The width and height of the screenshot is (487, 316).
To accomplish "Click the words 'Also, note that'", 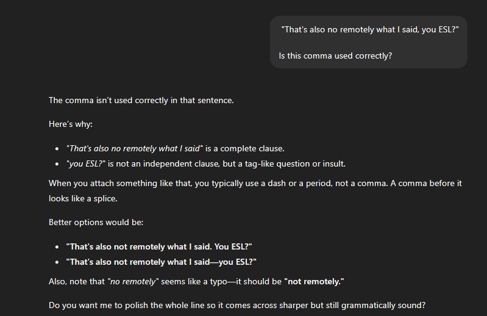I will click(77, 281).
